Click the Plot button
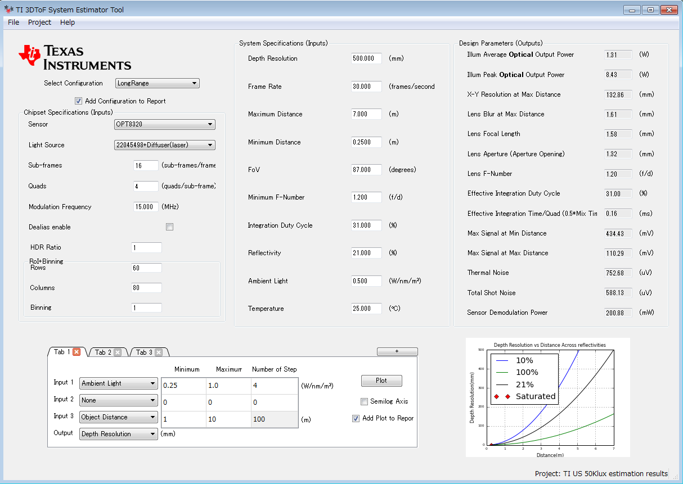683x484 pixels. tap(381, 381)
